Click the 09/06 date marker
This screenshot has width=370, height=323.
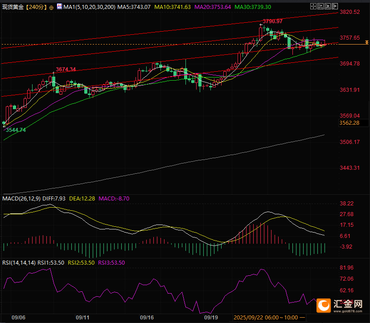(18, 318)
